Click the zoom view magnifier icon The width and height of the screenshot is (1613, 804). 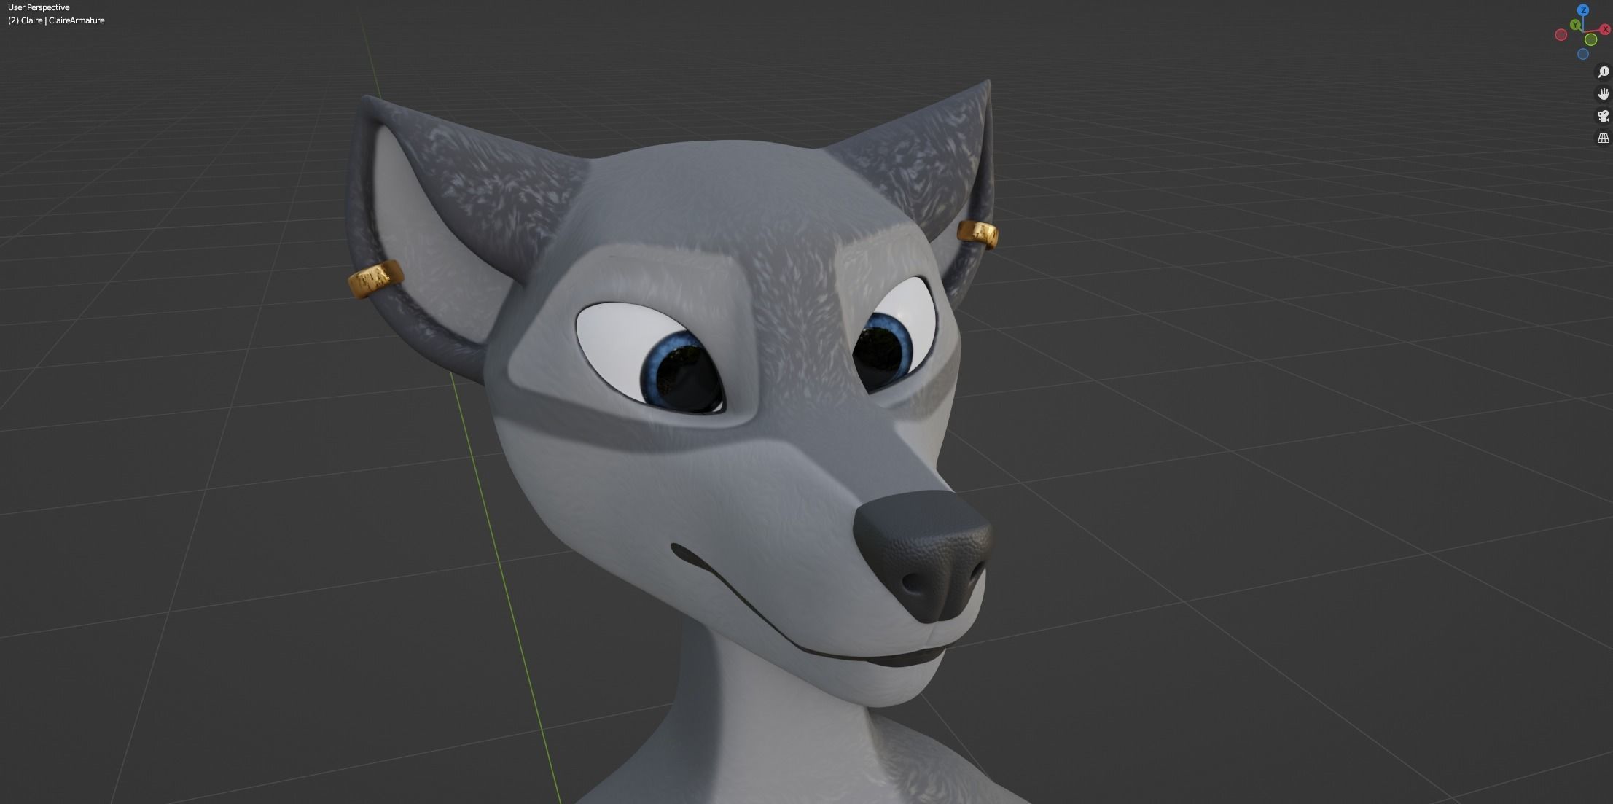[1604, 72]
